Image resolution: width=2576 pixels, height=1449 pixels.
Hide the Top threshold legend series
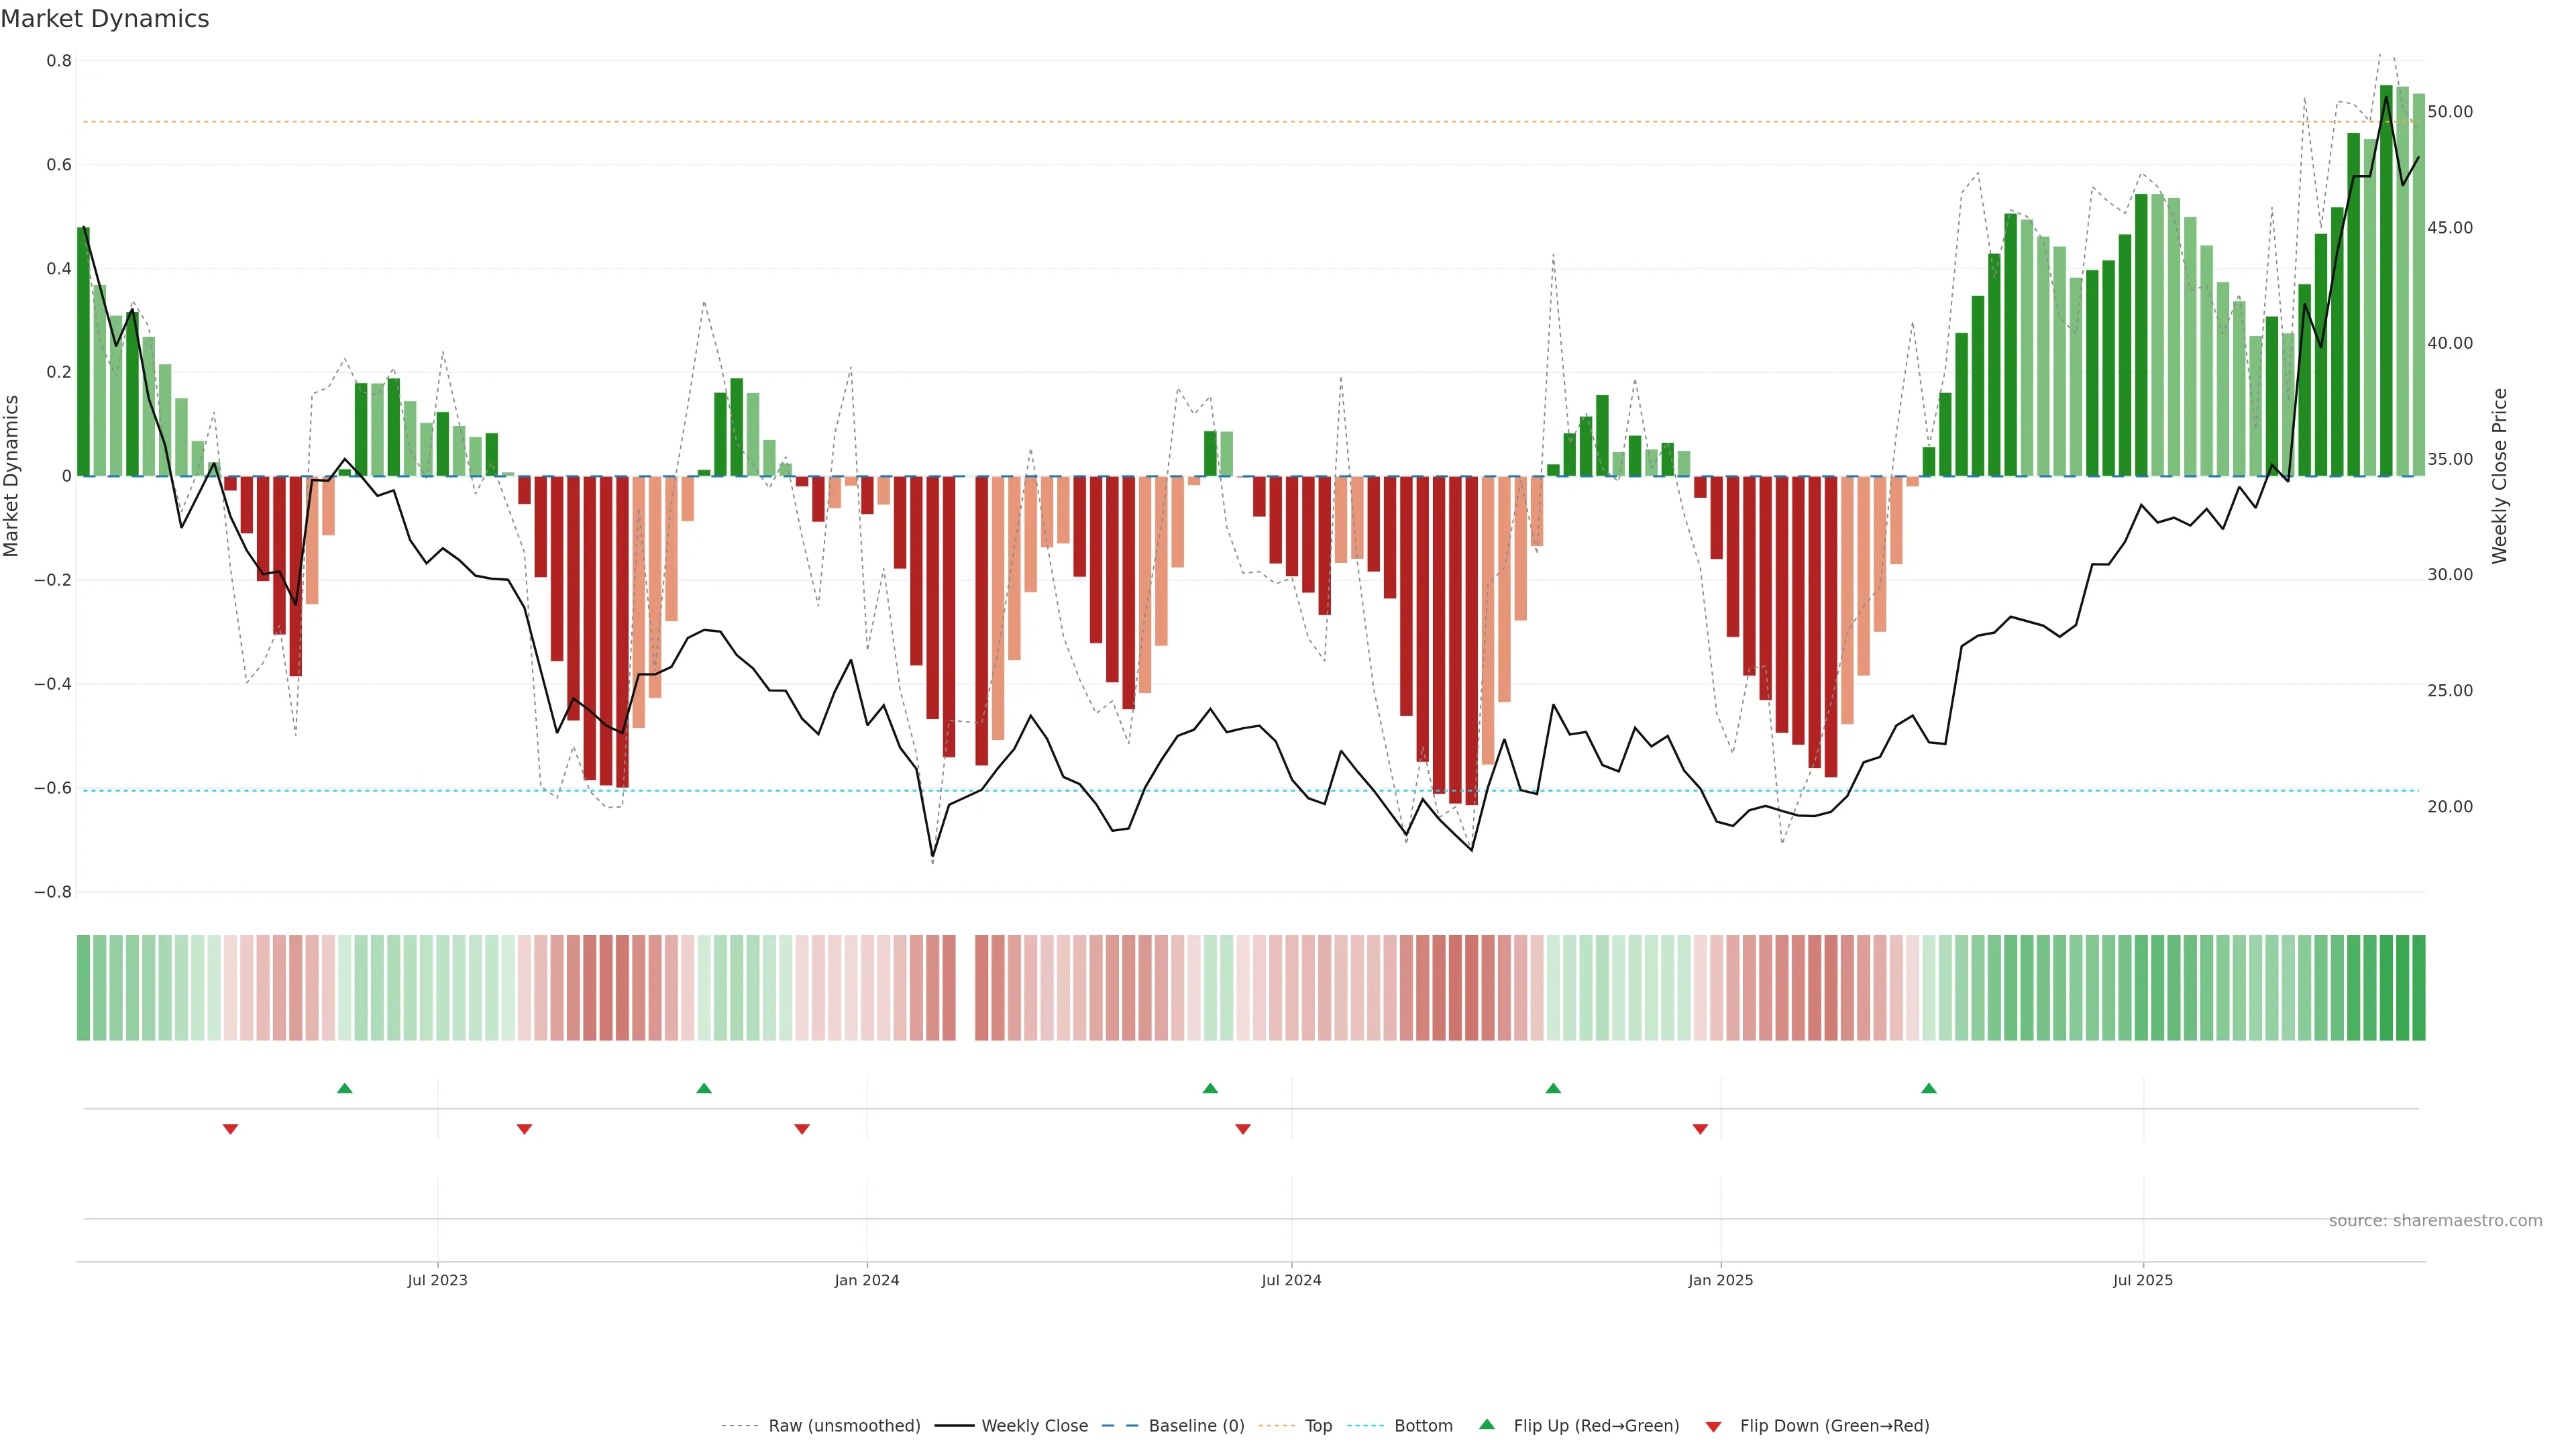pyautogui.click(x=1318, y=1426)
